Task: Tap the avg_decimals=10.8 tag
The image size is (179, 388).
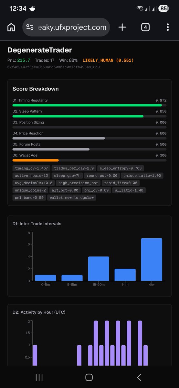Action: click(x=34, y=183)
